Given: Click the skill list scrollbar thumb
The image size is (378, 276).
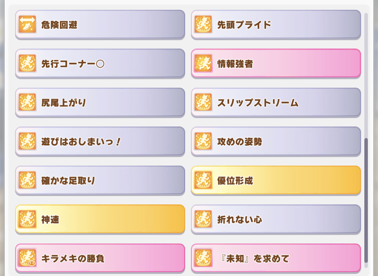Looking at the screenshot, I should 366,200.
